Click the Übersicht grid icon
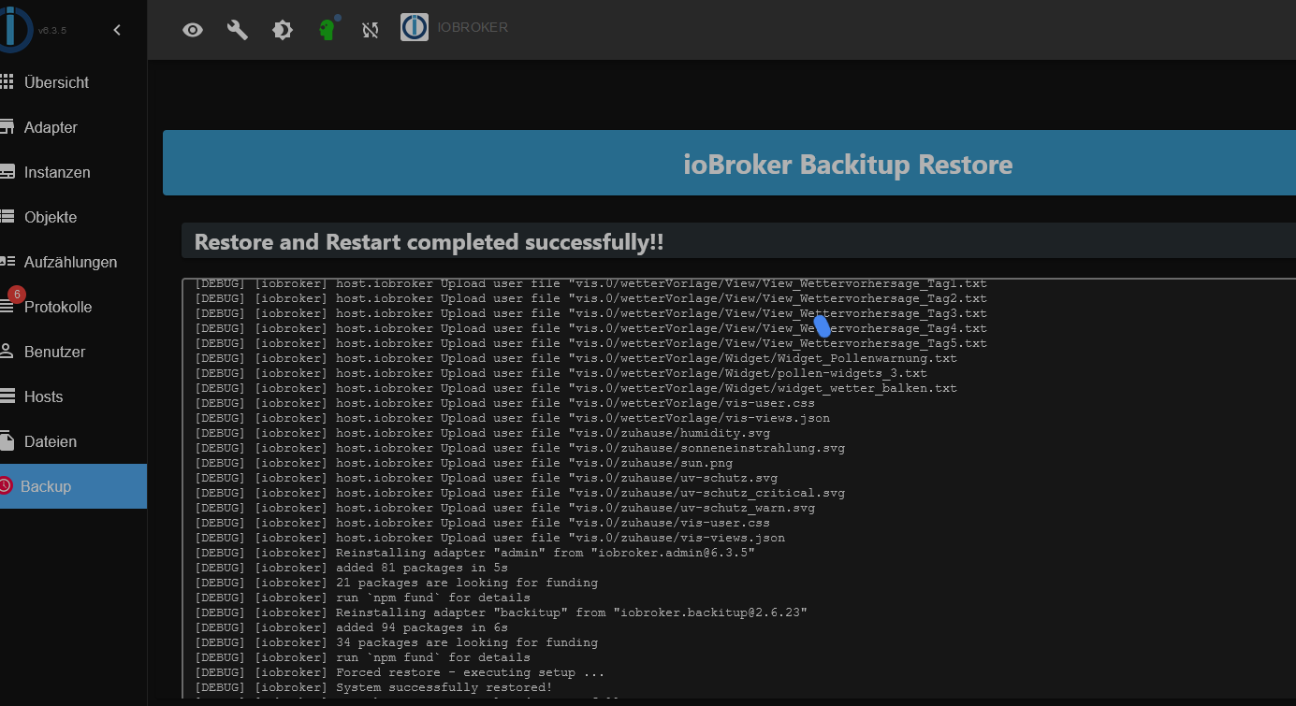Screen dimensions: 1296x706 [x=6, y=82]
